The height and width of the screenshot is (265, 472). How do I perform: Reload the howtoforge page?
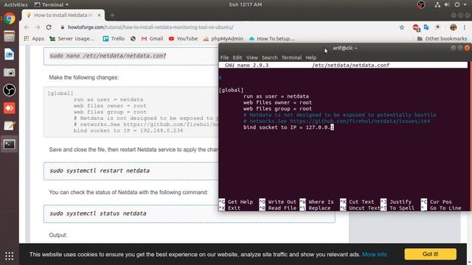(49, 27)
